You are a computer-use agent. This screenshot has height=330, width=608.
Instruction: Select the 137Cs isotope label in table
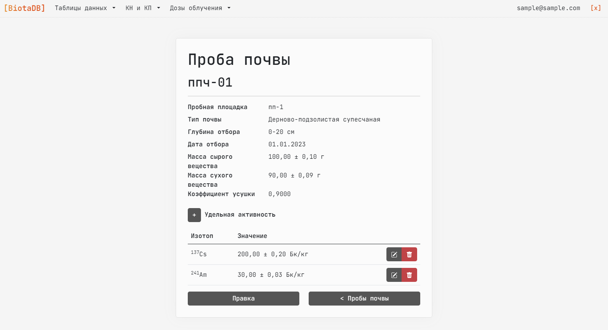[199, 254]
